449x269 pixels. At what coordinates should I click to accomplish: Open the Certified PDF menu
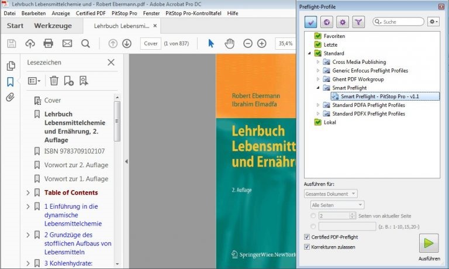91,13
